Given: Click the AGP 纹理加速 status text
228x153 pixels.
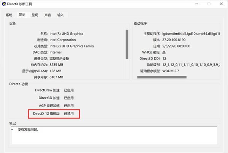Looking at the screenshot, I should [68, 106].
